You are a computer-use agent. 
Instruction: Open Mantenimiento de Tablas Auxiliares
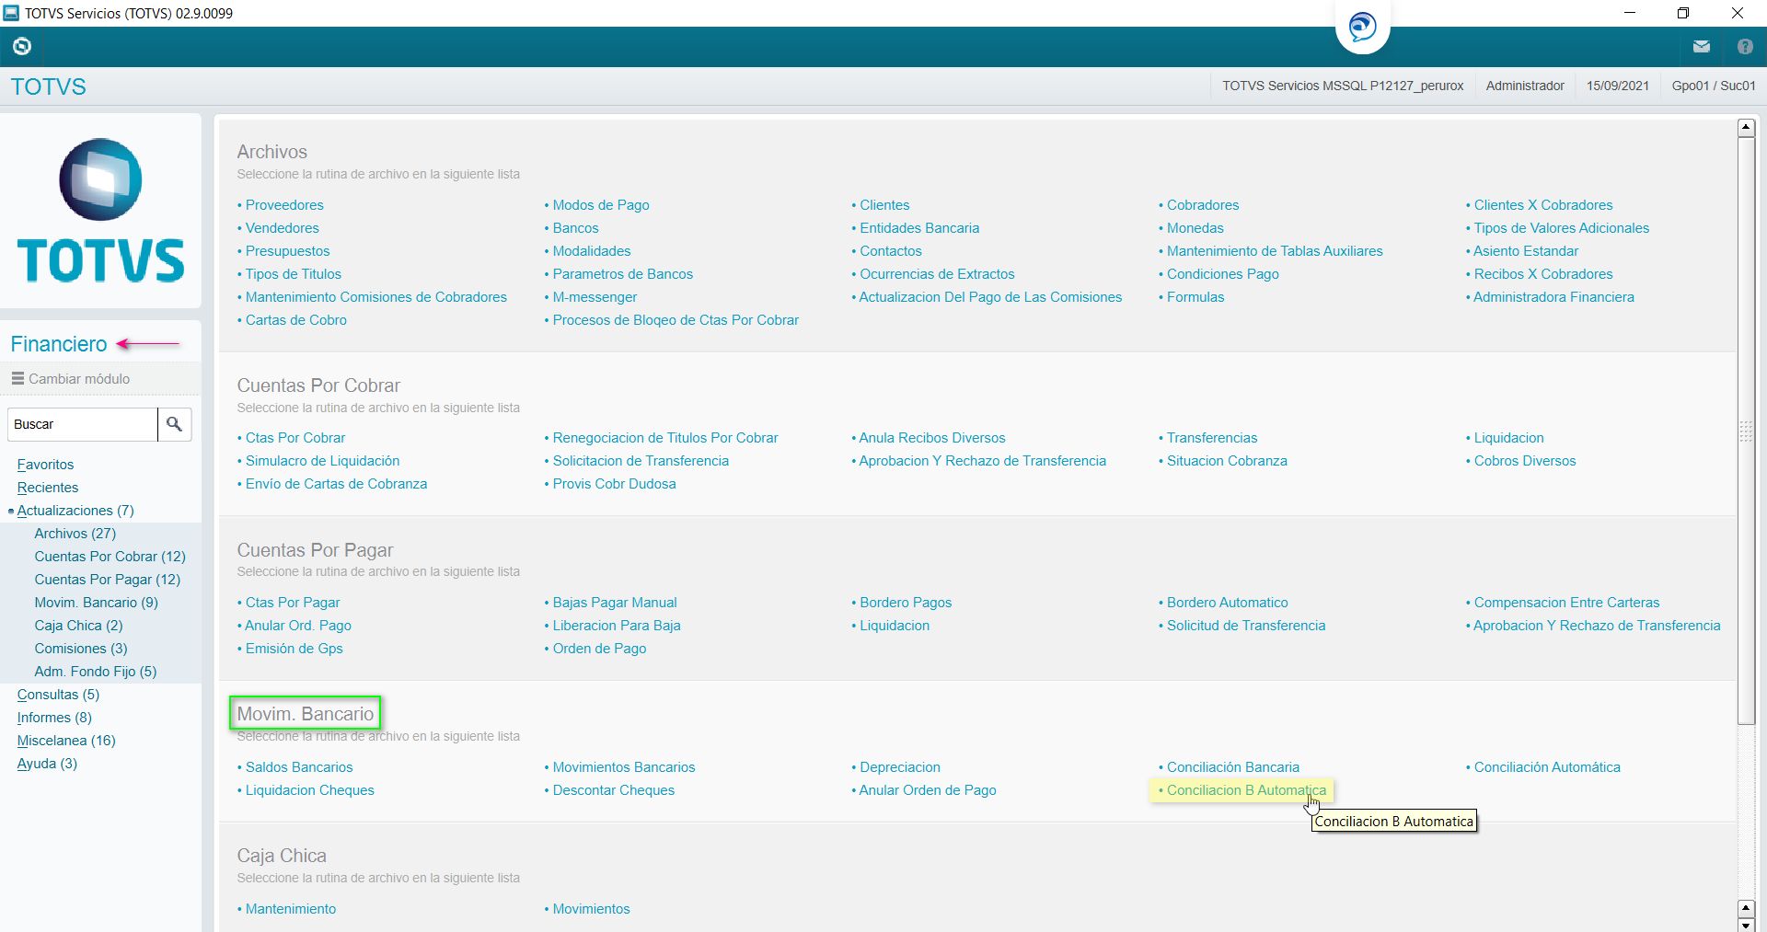pos(1275,251)
